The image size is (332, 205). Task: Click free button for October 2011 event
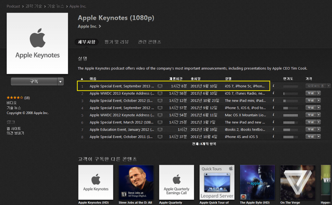[311, 137]
